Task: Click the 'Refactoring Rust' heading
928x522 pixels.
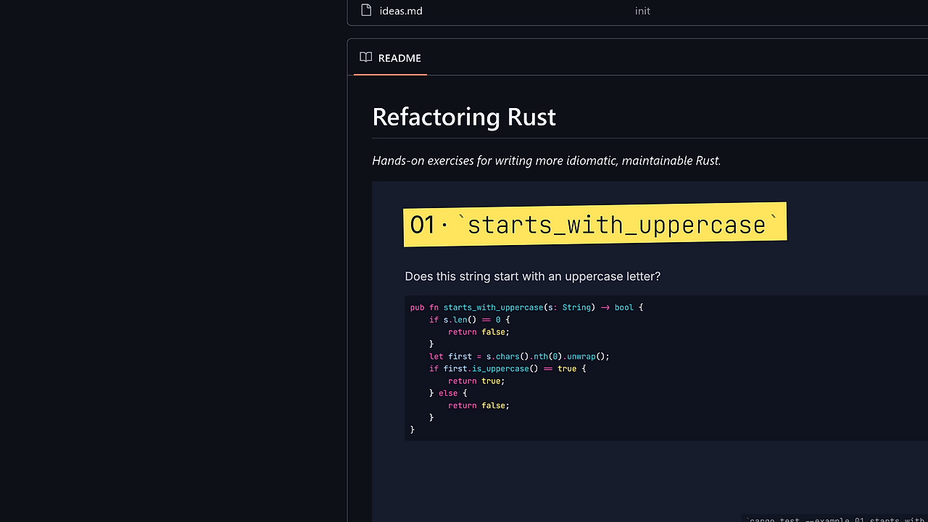Action: (464, 117)
